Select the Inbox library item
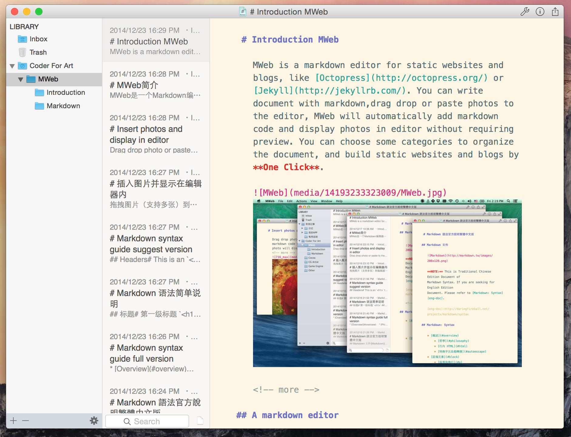 [x=54, y=39]
